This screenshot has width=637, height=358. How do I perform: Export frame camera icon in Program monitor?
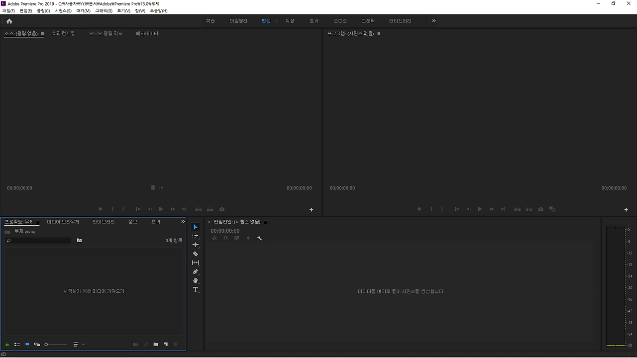coord(540,209)
